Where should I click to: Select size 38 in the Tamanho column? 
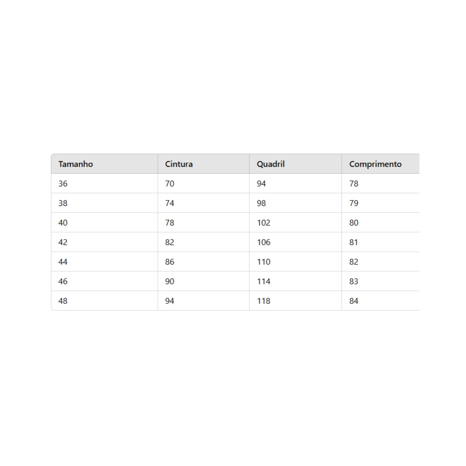click(63, 203)
